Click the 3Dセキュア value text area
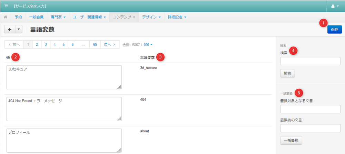 tap(64, 77)
